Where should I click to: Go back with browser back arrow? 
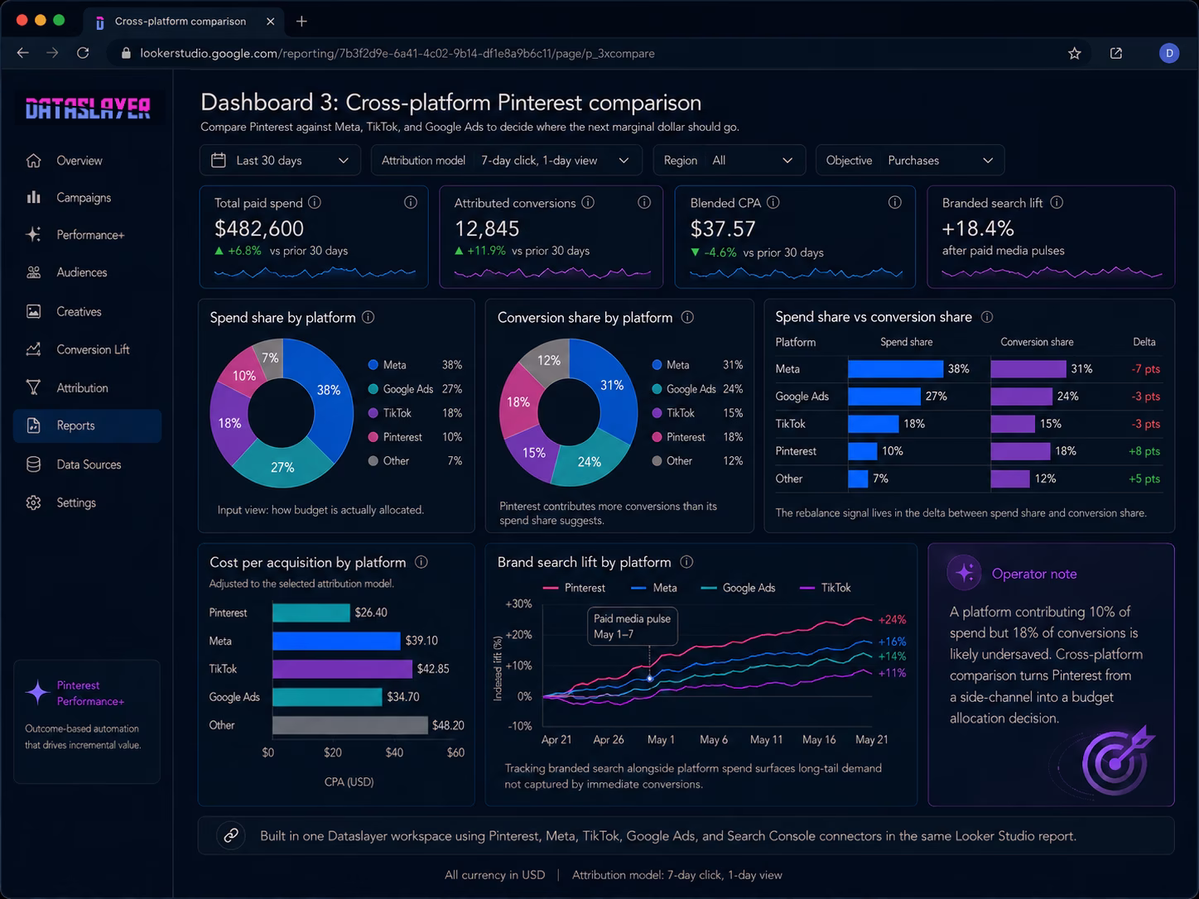(22, 53)
